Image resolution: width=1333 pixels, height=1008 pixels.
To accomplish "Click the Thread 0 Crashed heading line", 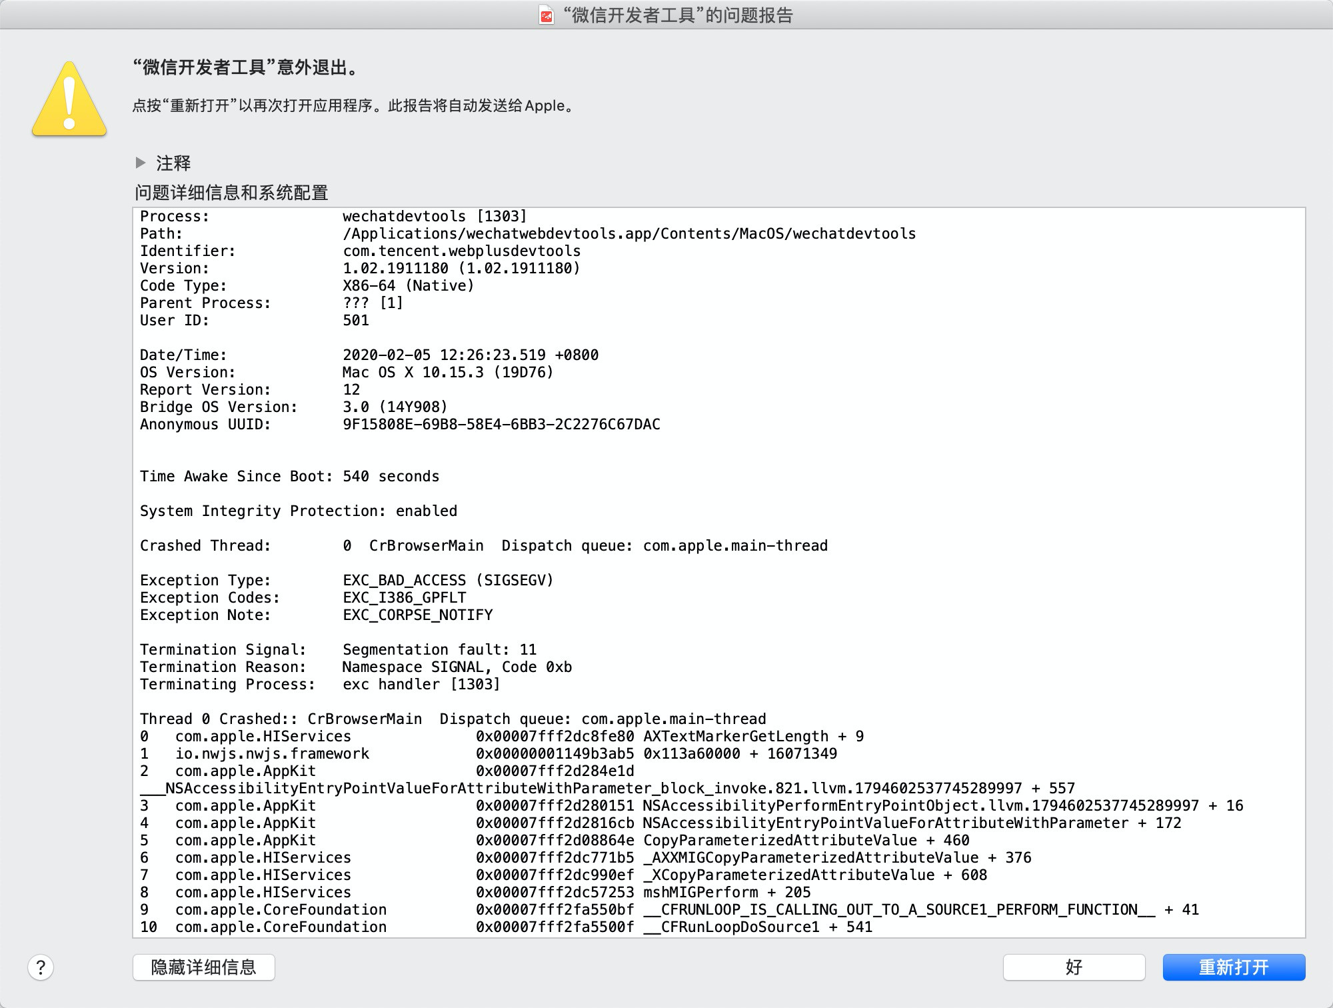I will [x=453, y=719].
